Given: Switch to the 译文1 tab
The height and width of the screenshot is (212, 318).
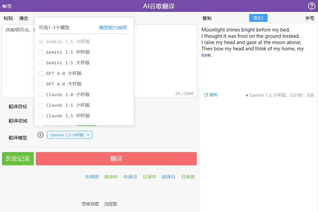Looking at the screenshot, I should tap(258, 18).
